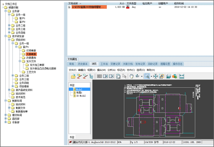Screen dimensions: 214x147
Task: Open the dropdown arrow beside rotate 90°
Action: click(x=142, y=76)
